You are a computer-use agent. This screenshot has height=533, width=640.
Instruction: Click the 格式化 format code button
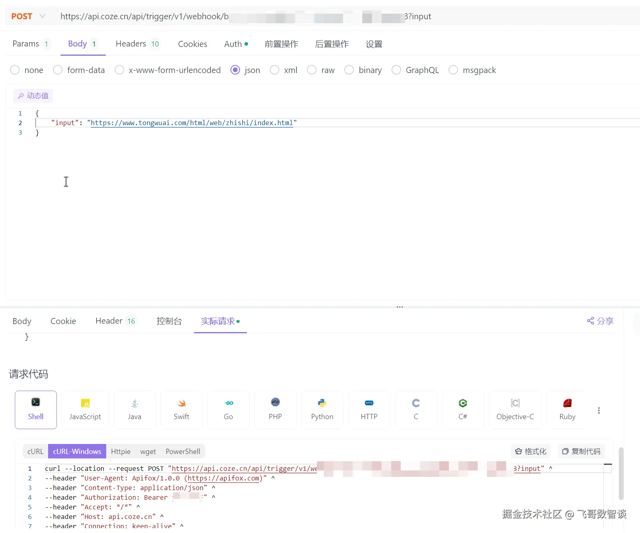pos(531,451)
